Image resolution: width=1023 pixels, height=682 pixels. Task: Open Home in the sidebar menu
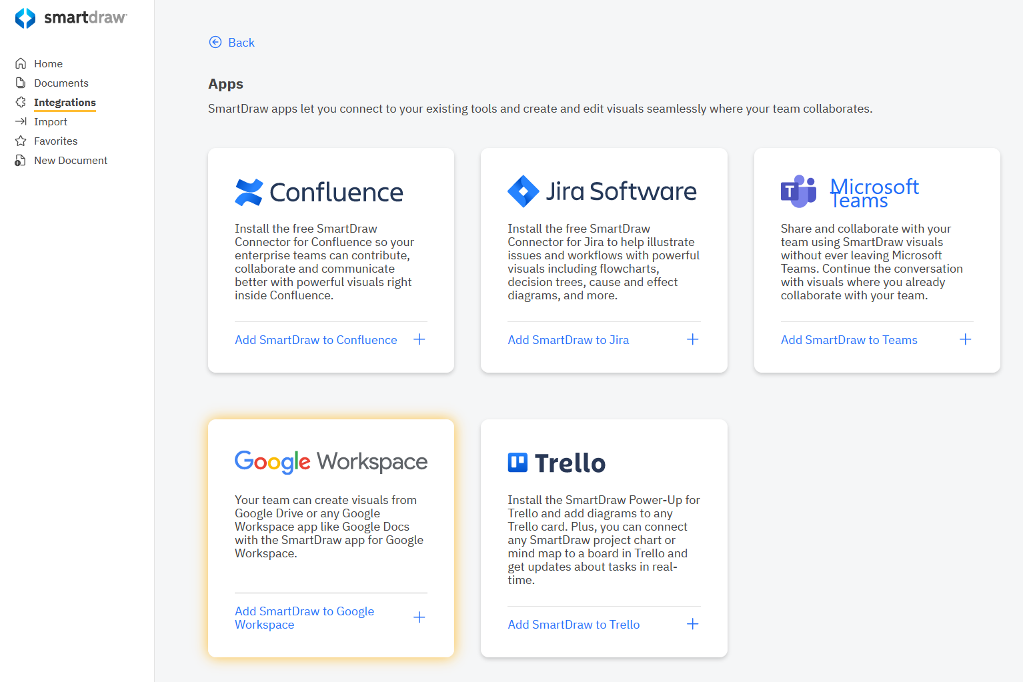tap(48, 64)
